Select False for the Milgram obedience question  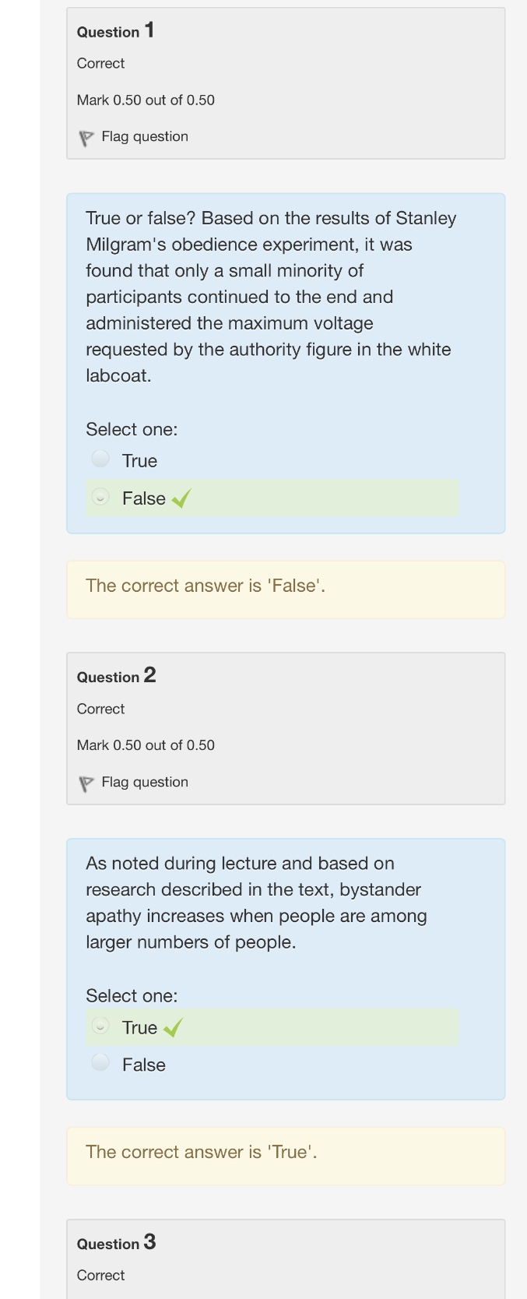(x=100, y=497)
